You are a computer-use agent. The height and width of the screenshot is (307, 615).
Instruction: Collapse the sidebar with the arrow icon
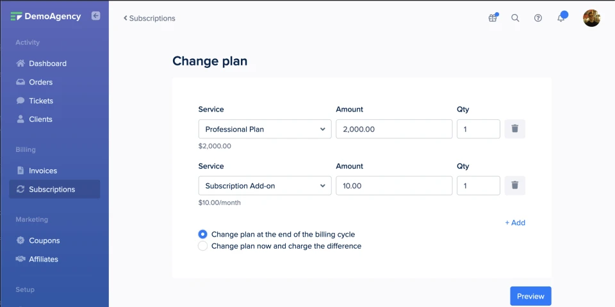click(x=95, y=16)
